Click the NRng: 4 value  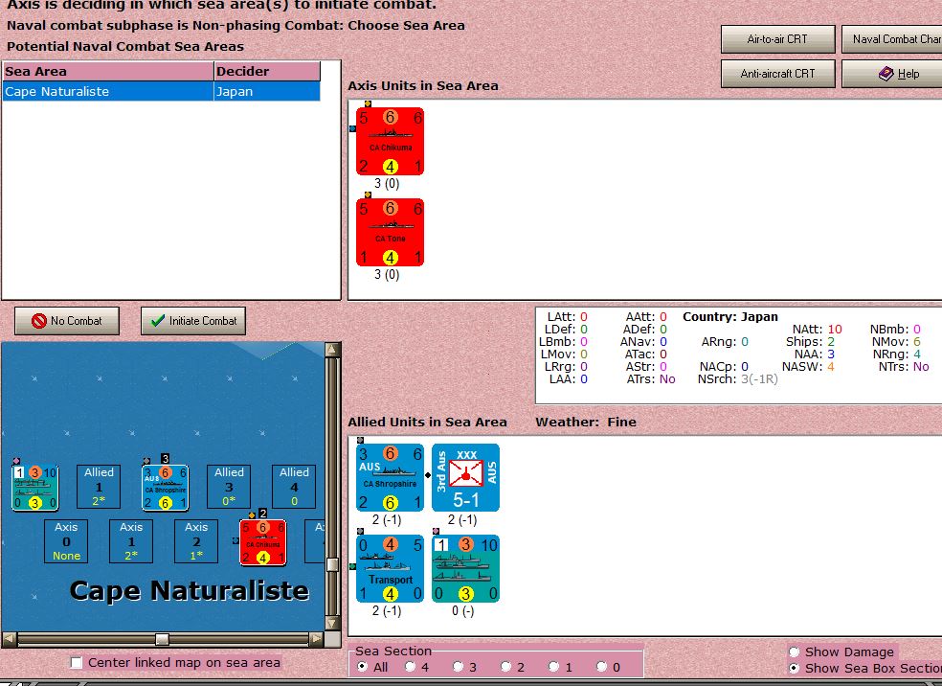pos(897,354)
